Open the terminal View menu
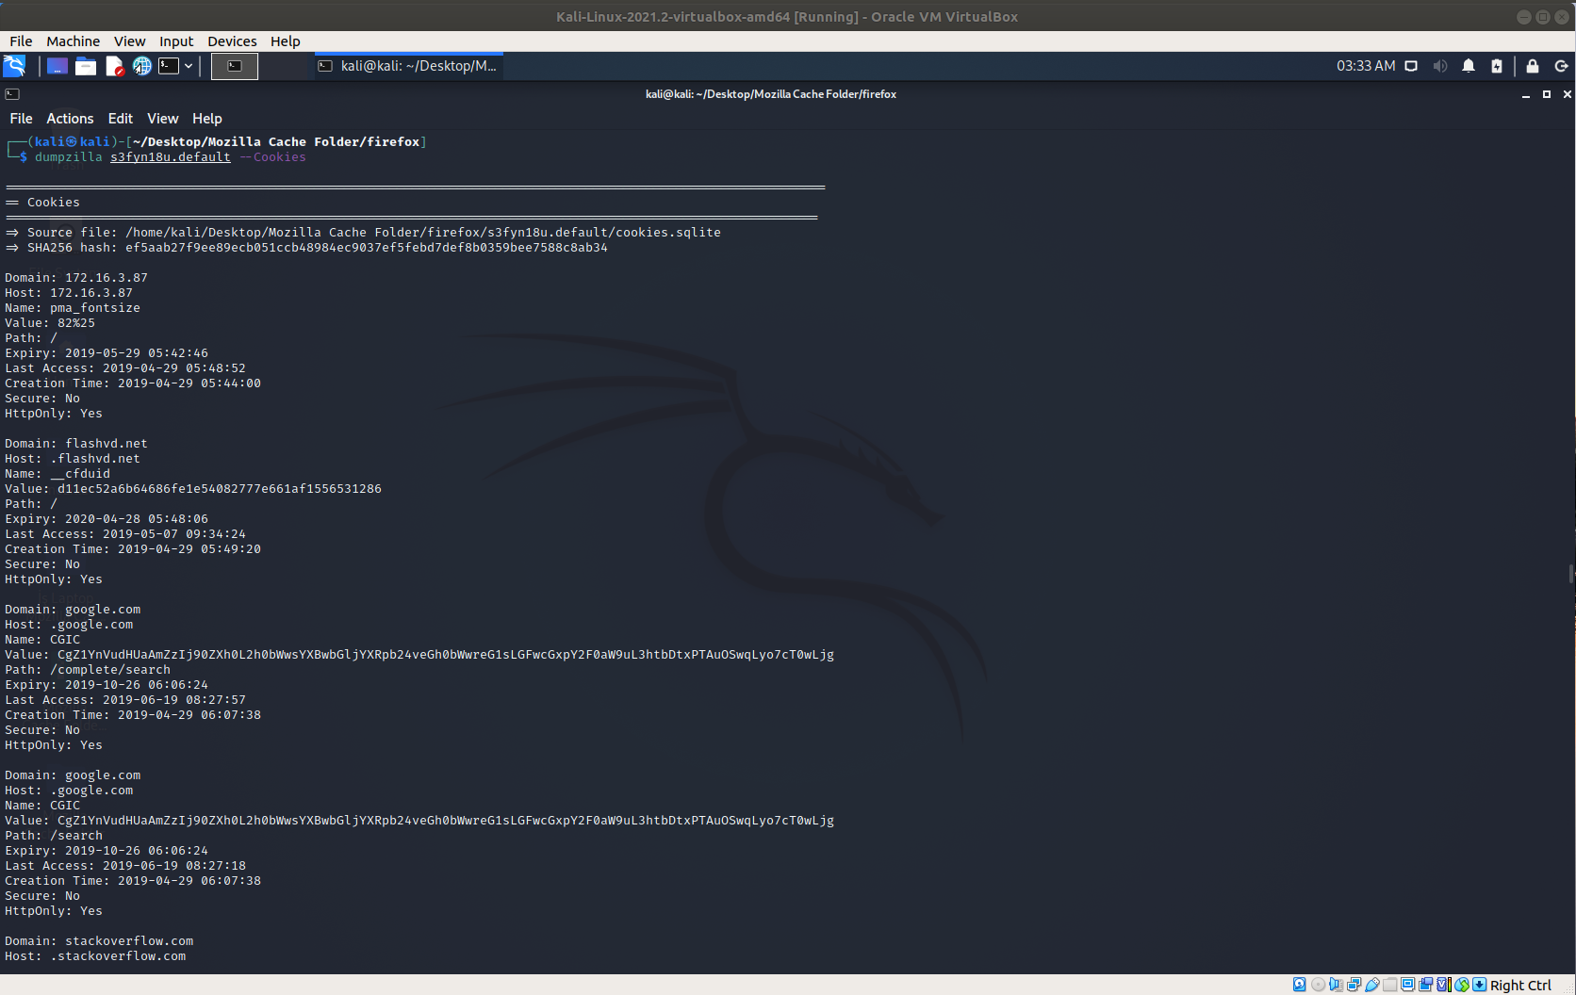1576x995 pixels. [162, 119]
